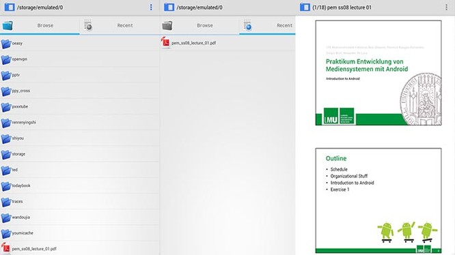Screen dimensions: 455x255
Task: Click the wandoujia folder icon
Action: tap(5, 217)
